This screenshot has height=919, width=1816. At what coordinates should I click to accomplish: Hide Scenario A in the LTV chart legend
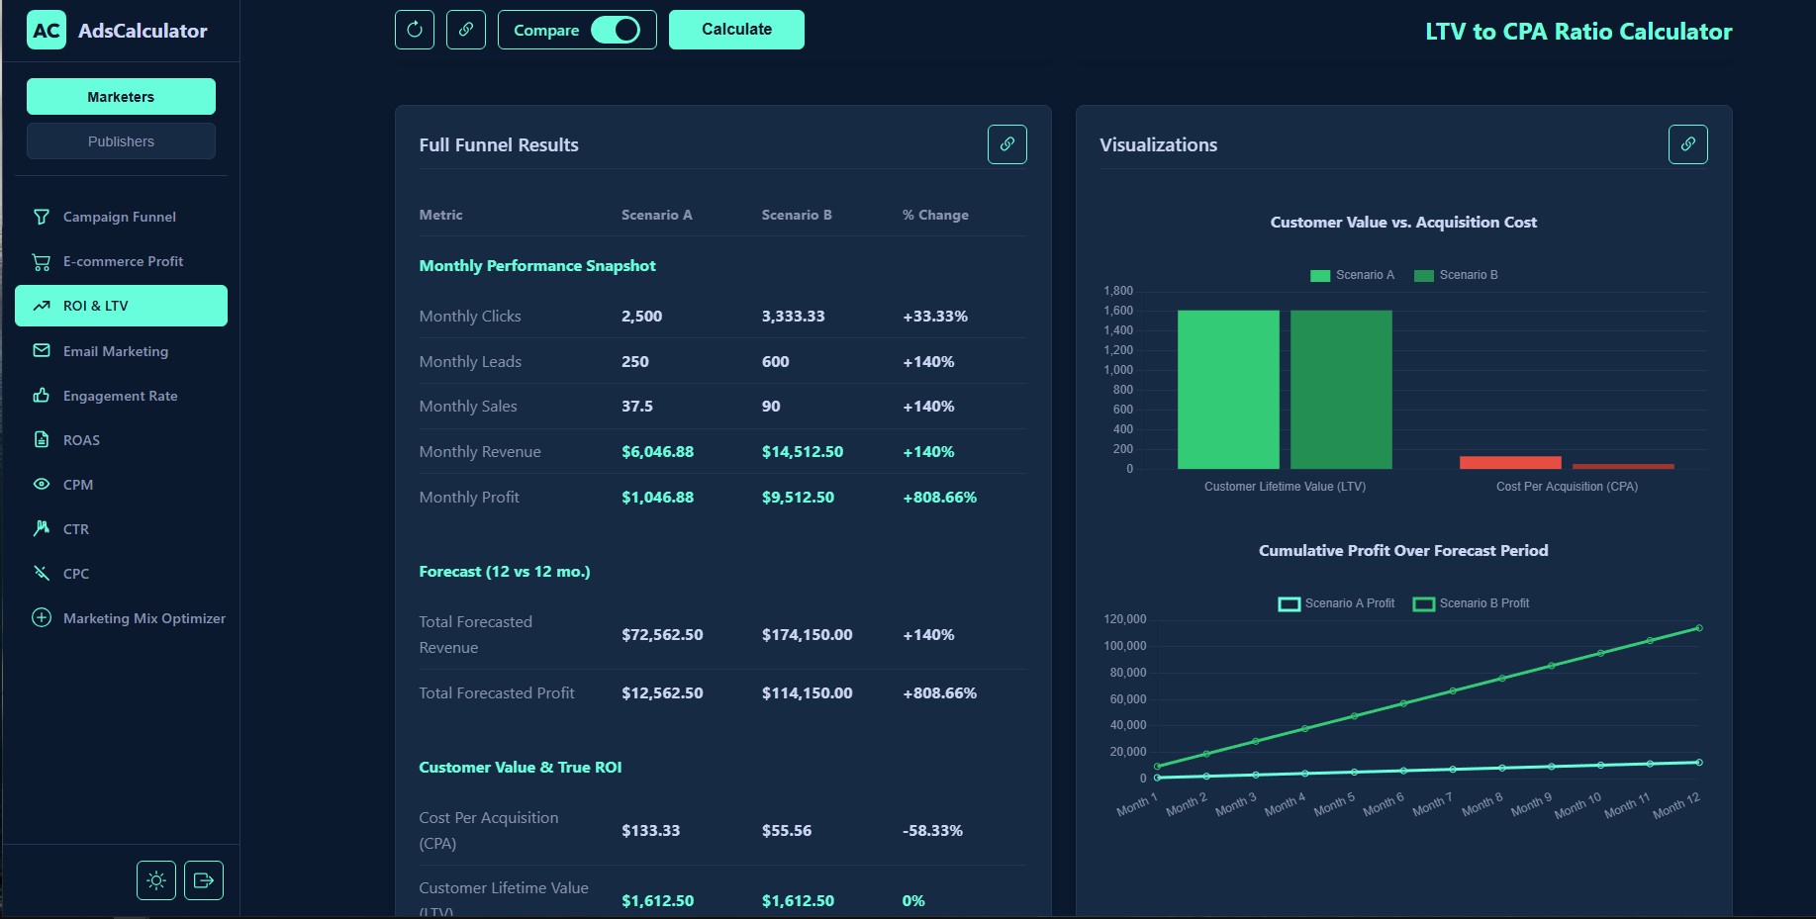tap(1351, 275)
